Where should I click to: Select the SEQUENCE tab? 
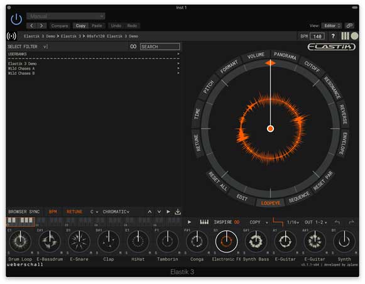[299, 197]
